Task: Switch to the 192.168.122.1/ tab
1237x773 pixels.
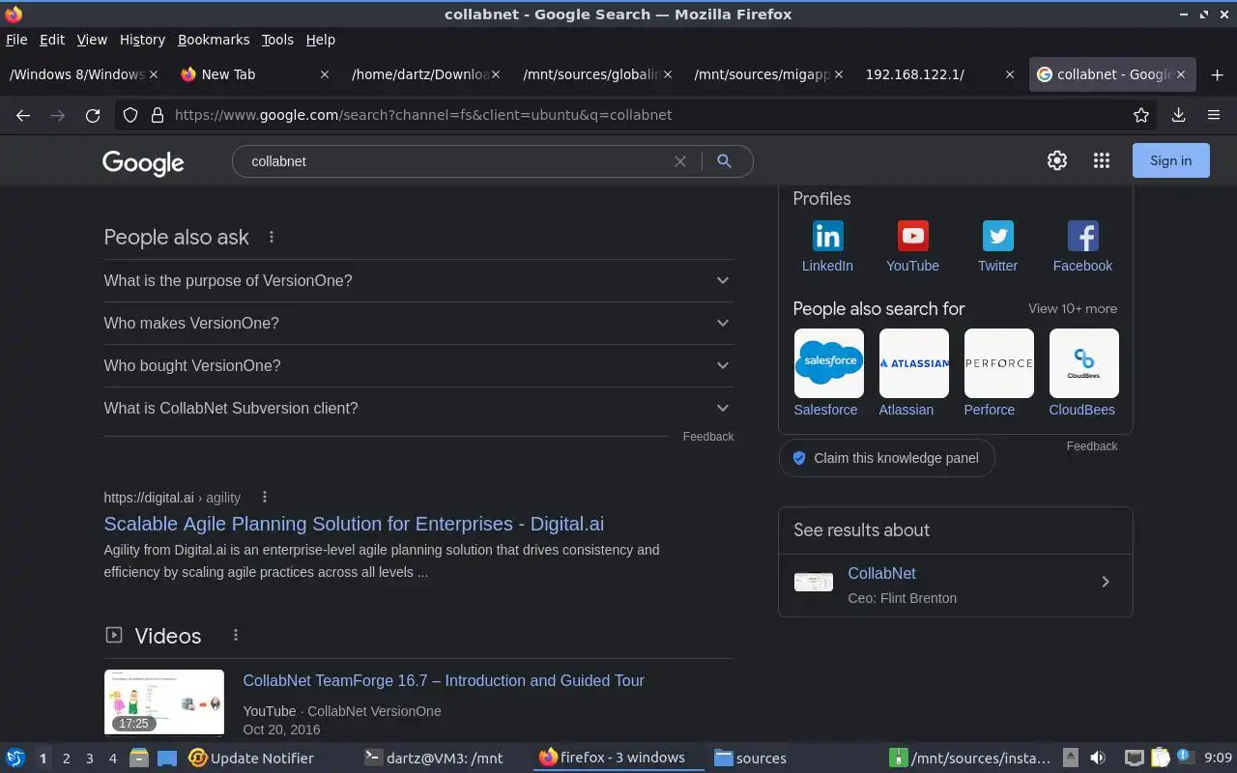Action: point(939,74)
